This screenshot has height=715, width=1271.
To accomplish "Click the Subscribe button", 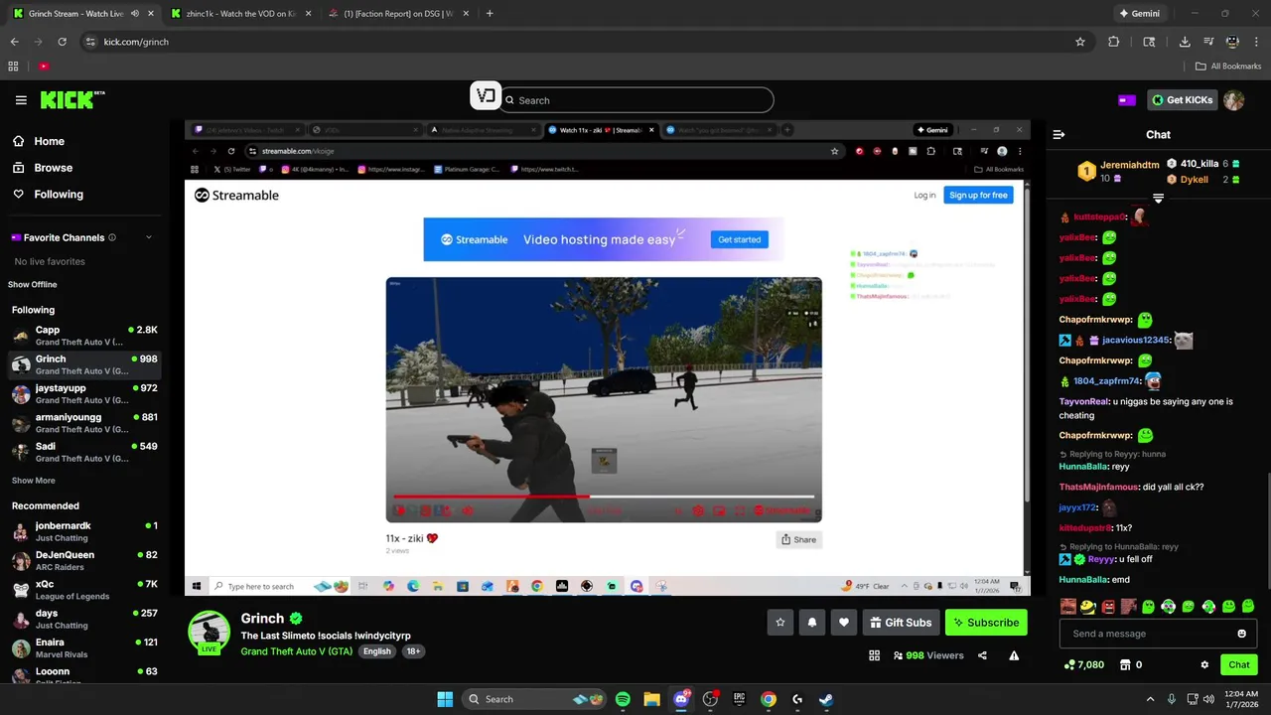I will [x=986, y=623].
